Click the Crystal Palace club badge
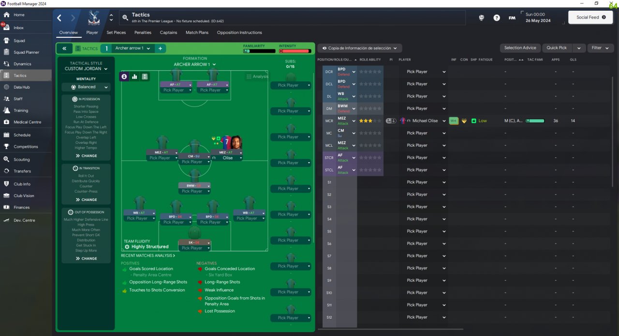The image size is (619, 336). pyautogui.click(x=94, y=18)
